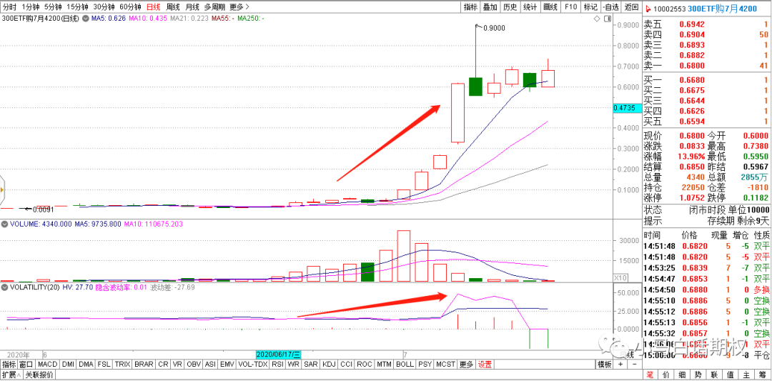
Task: Expand the 更多 periods dropdown
Action: 239,6
